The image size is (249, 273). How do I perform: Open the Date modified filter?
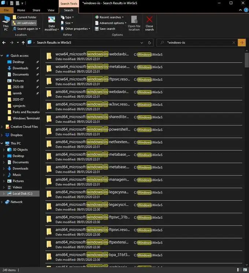tap(52, 23)
